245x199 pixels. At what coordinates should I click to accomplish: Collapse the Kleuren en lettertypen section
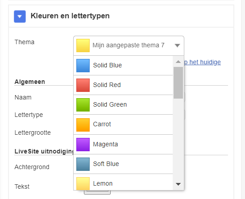(x=20, y=17)
